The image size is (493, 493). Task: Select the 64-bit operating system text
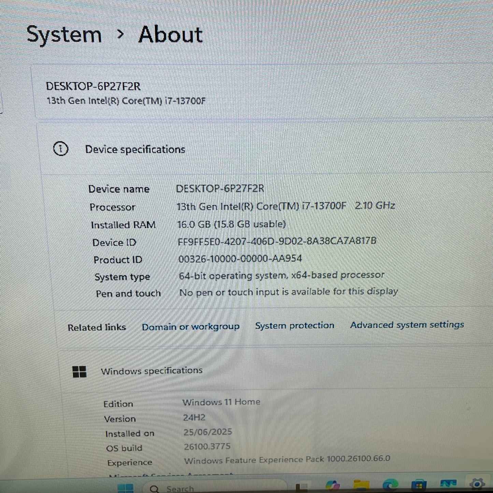282,275
